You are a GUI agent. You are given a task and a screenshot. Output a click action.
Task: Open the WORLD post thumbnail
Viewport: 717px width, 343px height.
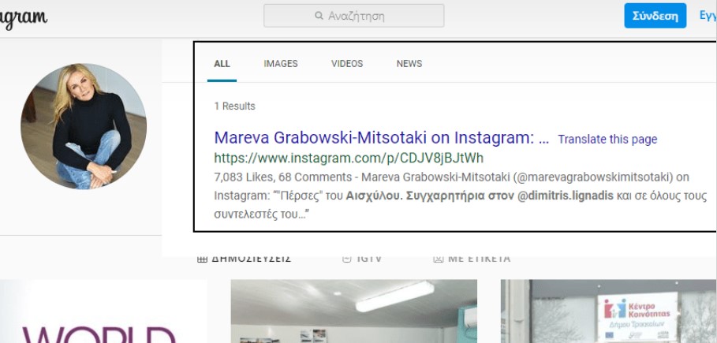tap(103, 311)
